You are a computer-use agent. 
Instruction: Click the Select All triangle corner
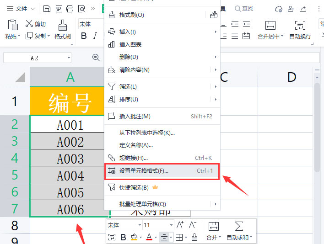coord(20,77)
